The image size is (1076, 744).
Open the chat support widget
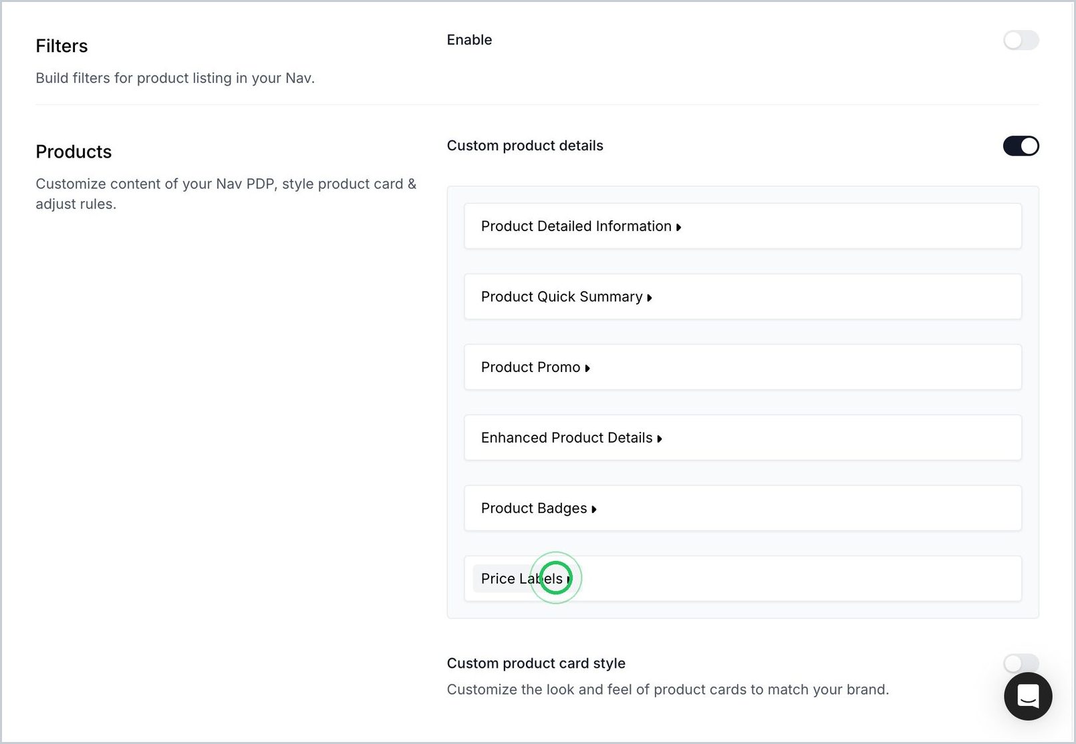(1027, 697)
